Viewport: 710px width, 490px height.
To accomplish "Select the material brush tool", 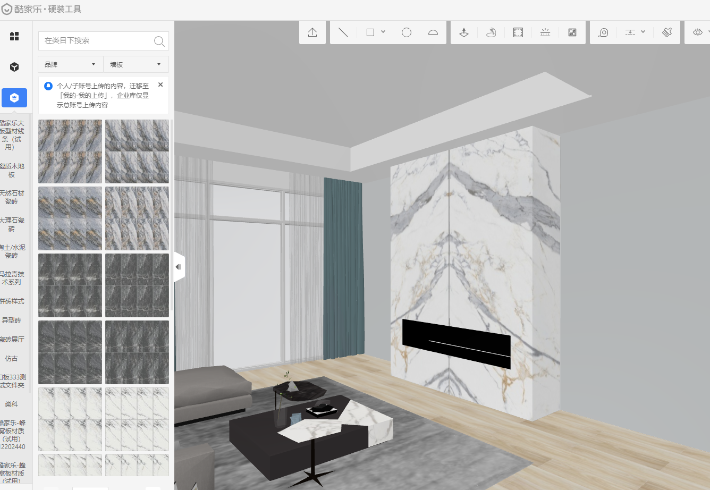I will [667, 32].
